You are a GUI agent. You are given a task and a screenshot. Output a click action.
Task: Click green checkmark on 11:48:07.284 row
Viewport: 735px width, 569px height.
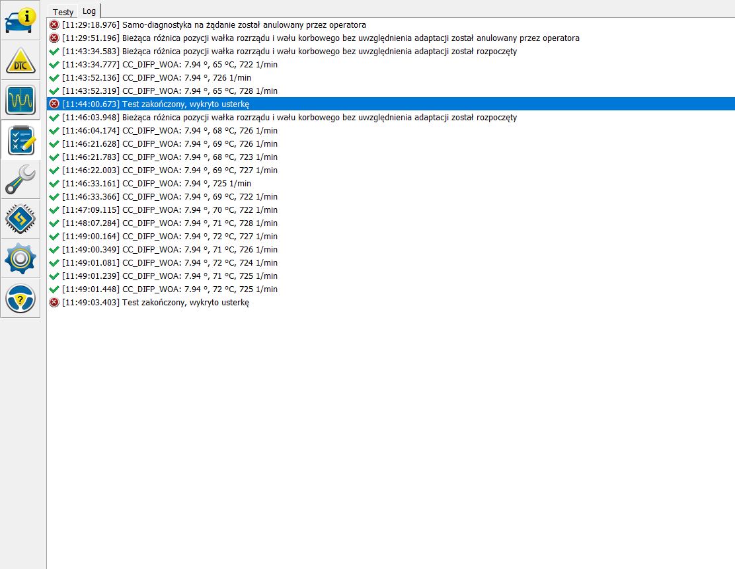click(x=54, y=223)
